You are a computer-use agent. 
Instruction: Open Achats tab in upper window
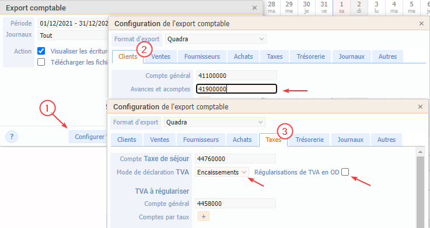(243, 56)
